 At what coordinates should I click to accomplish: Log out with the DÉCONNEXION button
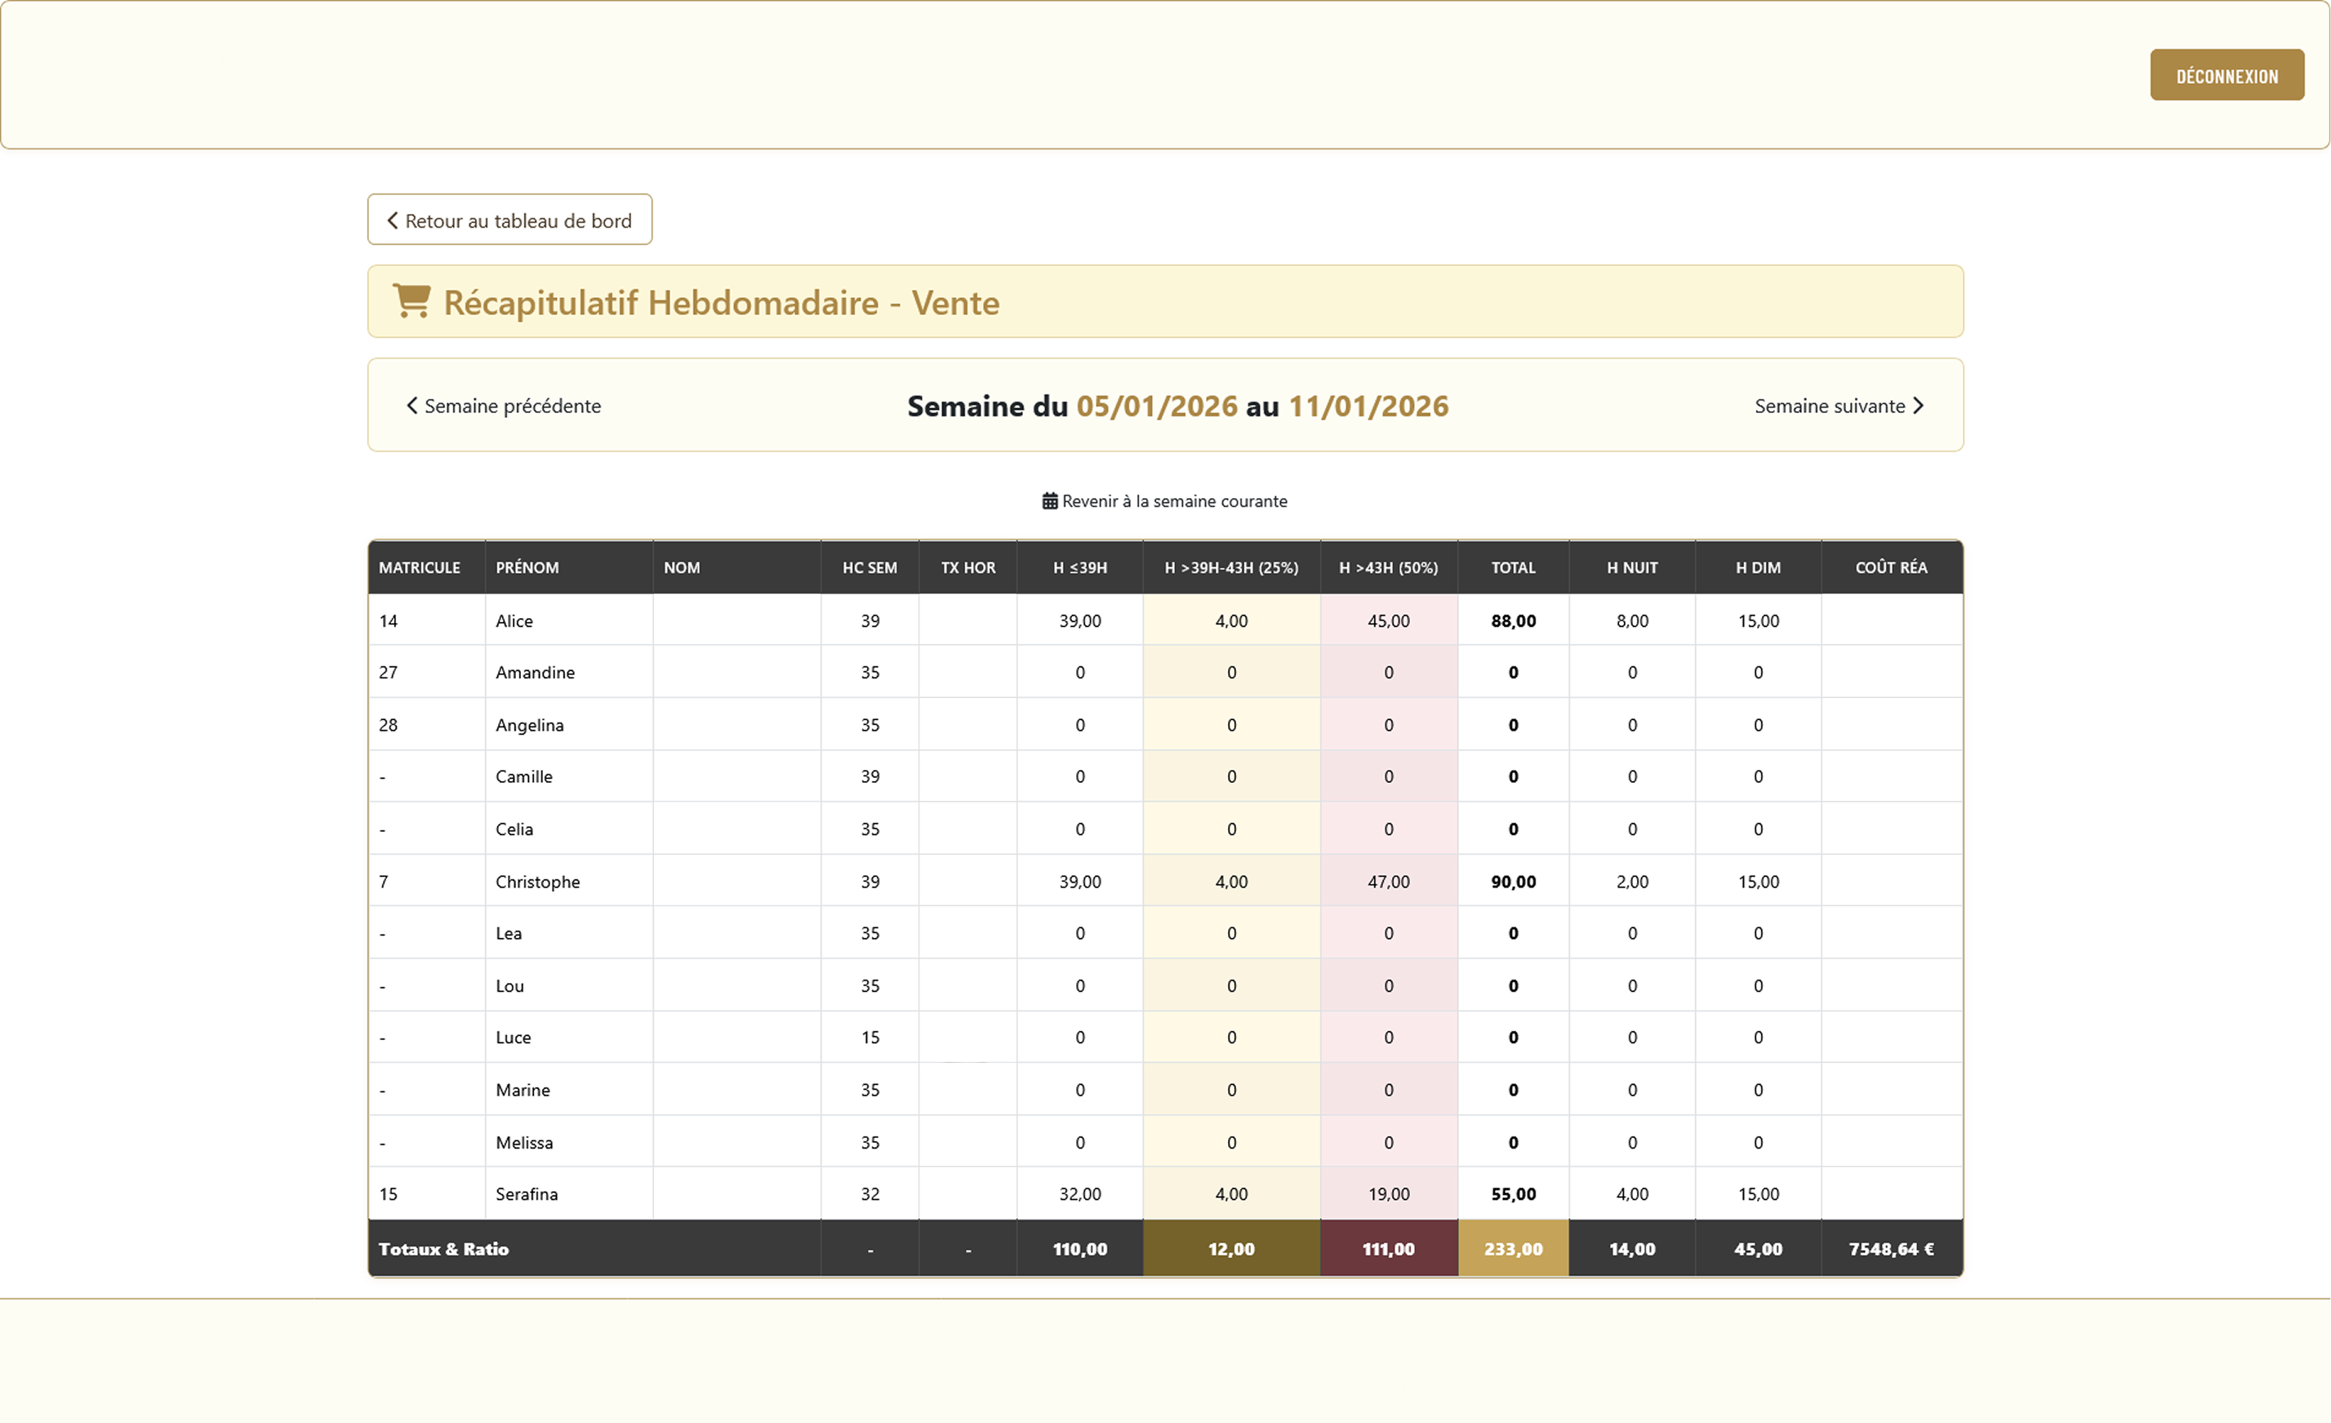point(2227,75)
